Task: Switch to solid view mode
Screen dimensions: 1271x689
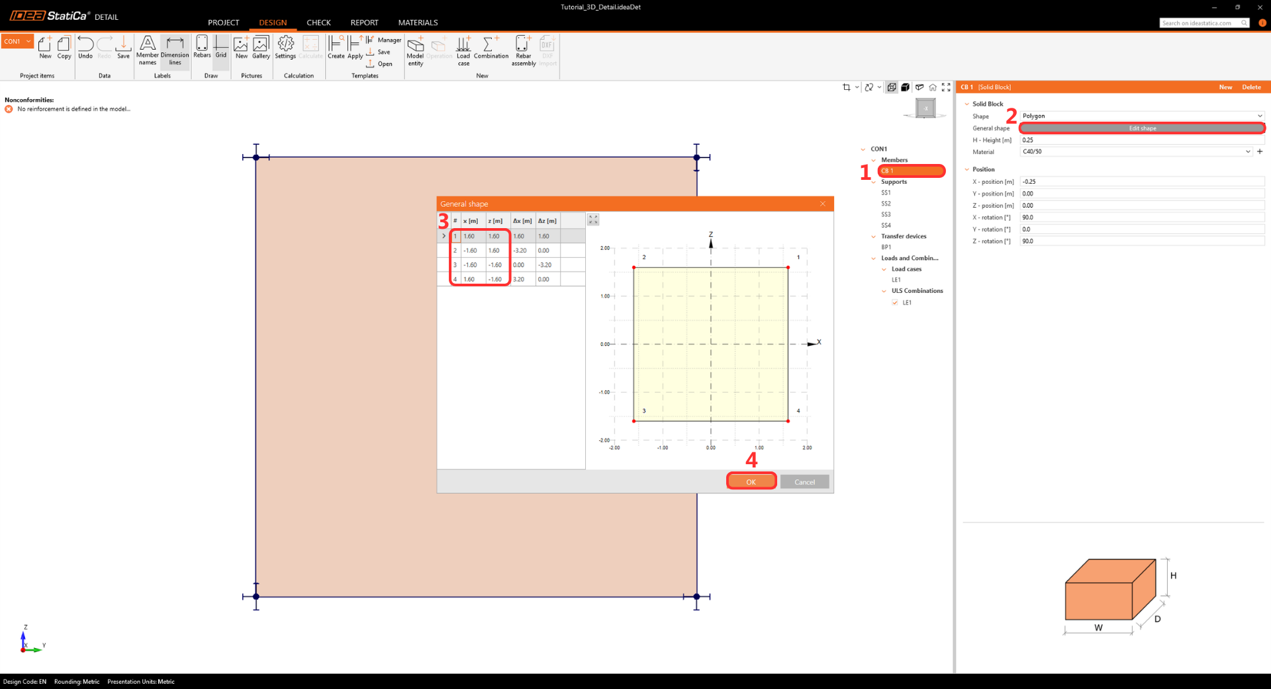Action: [905, 87]
